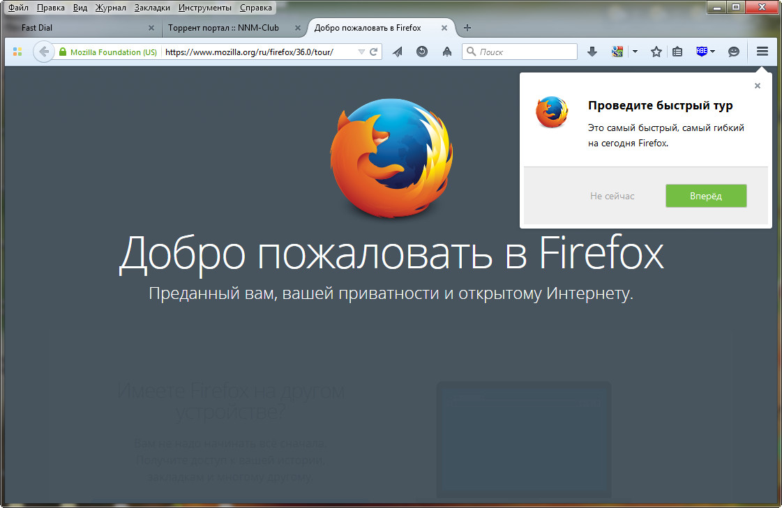
Task: Maximize the Firefox window
Action: [x=736, y=7]
